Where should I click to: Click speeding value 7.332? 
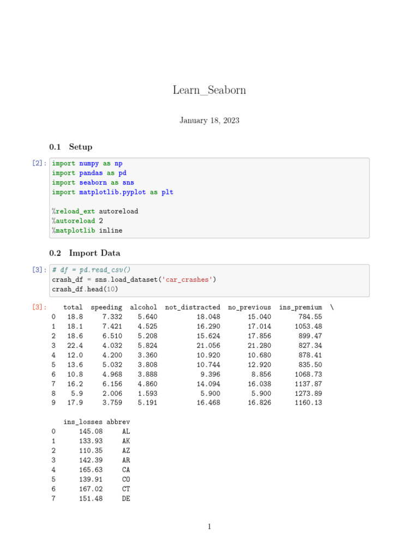(112, 317)
